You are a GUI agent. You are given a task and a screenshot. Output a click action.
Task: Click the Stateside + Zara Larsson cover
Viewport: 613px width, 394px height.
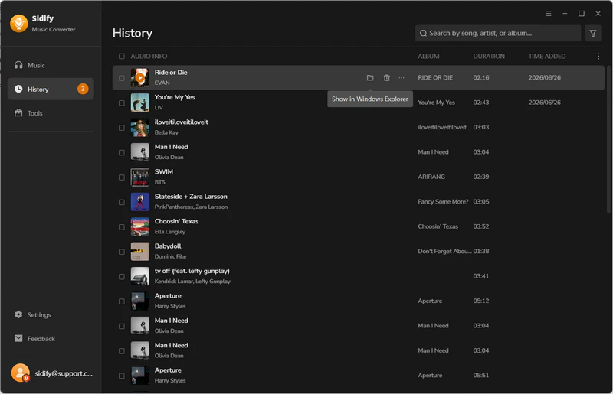(140, 202)
